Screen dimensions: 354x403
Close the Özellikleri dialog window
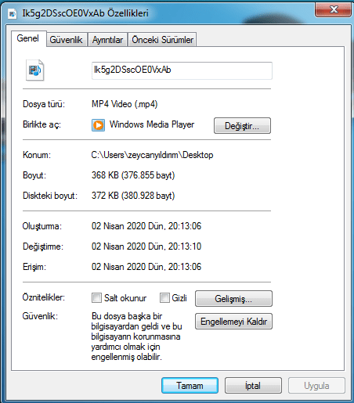tap(334, 10)
